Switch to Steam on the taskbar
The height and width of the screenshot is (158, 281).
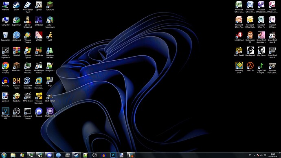click(x=76, y=155)
